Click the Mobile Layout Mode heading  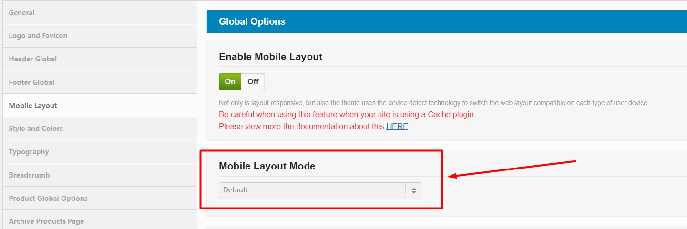pyautogui.click(x=267, y=166)
